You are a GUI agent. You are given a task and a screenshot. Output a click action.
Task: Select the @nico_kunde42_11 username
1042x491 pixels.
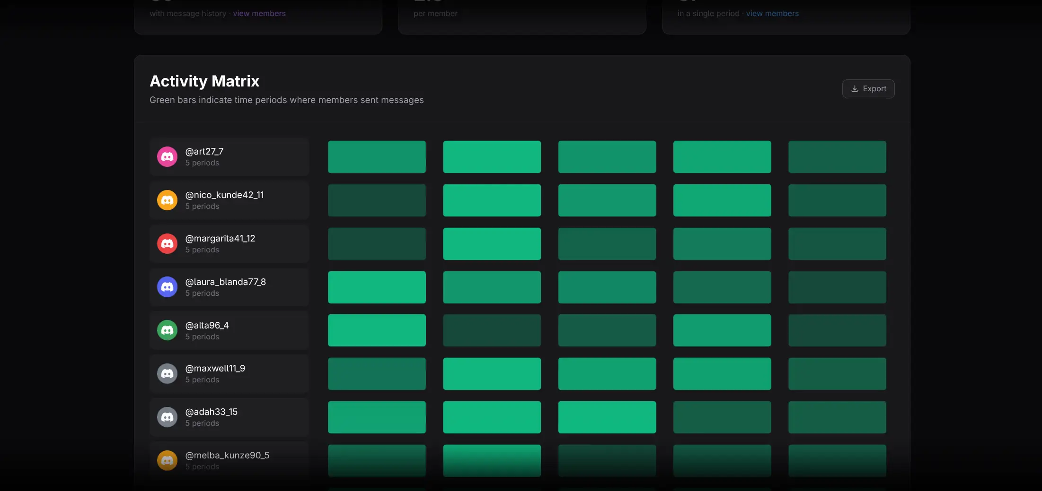coord(225,195)
